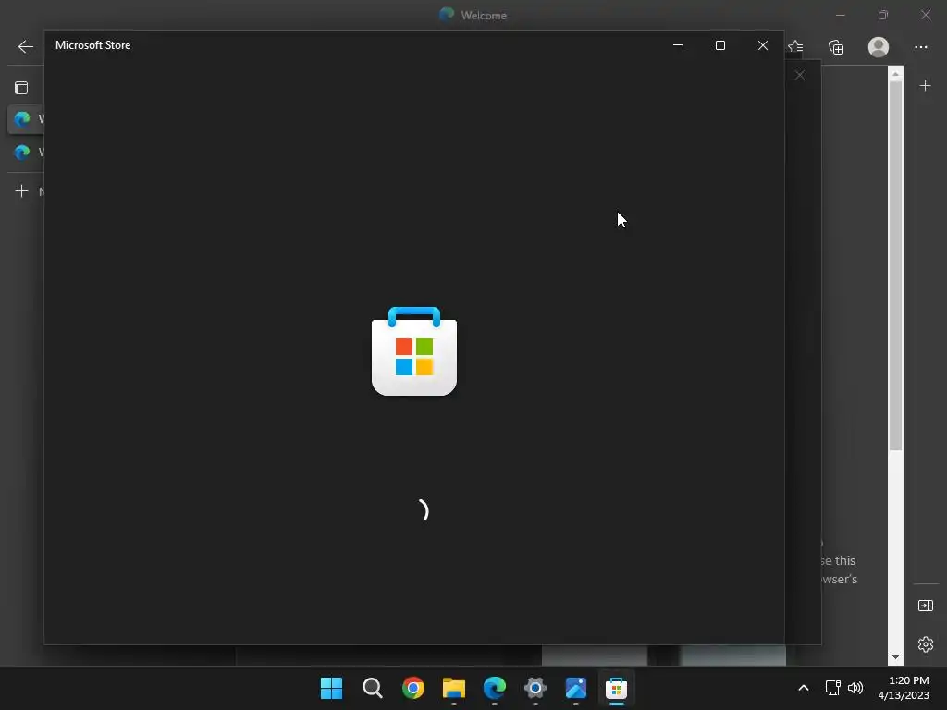Screen dimensions: 947x710
Task: Open Edge sidebar settings gear
Action: pyautogui.click(x=925, y=644)
